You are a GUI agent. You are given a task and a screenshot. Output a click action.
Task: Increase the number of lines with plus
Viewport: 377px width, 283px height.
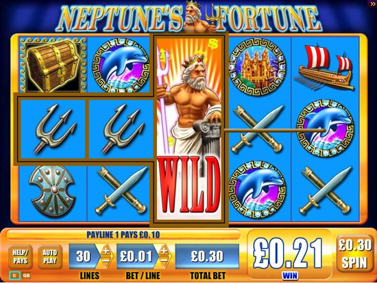point(106,251)
